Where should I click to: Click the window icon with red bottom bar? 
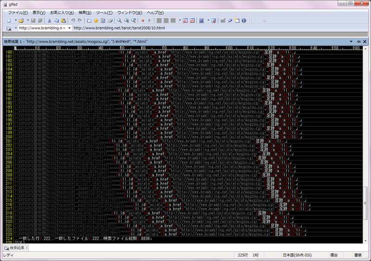192,20
